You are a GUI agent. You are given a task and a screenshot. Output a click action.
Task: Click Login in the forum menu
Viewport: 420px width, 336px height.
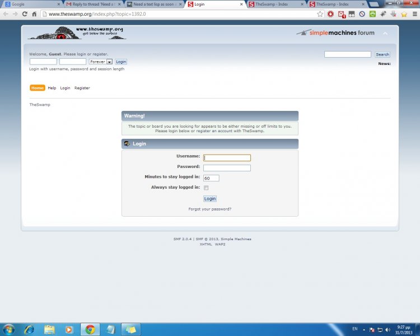65,88
